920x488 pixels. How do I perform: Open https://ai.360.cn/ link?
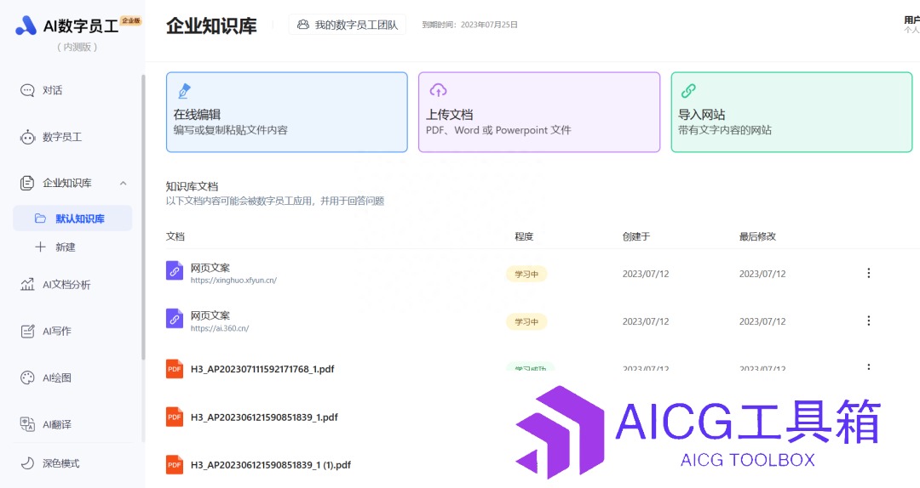coord(220,329)
